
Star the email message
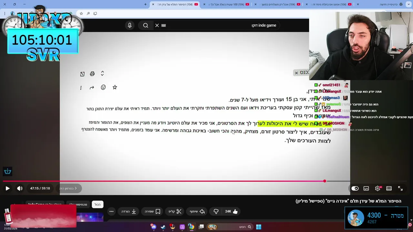115,87
